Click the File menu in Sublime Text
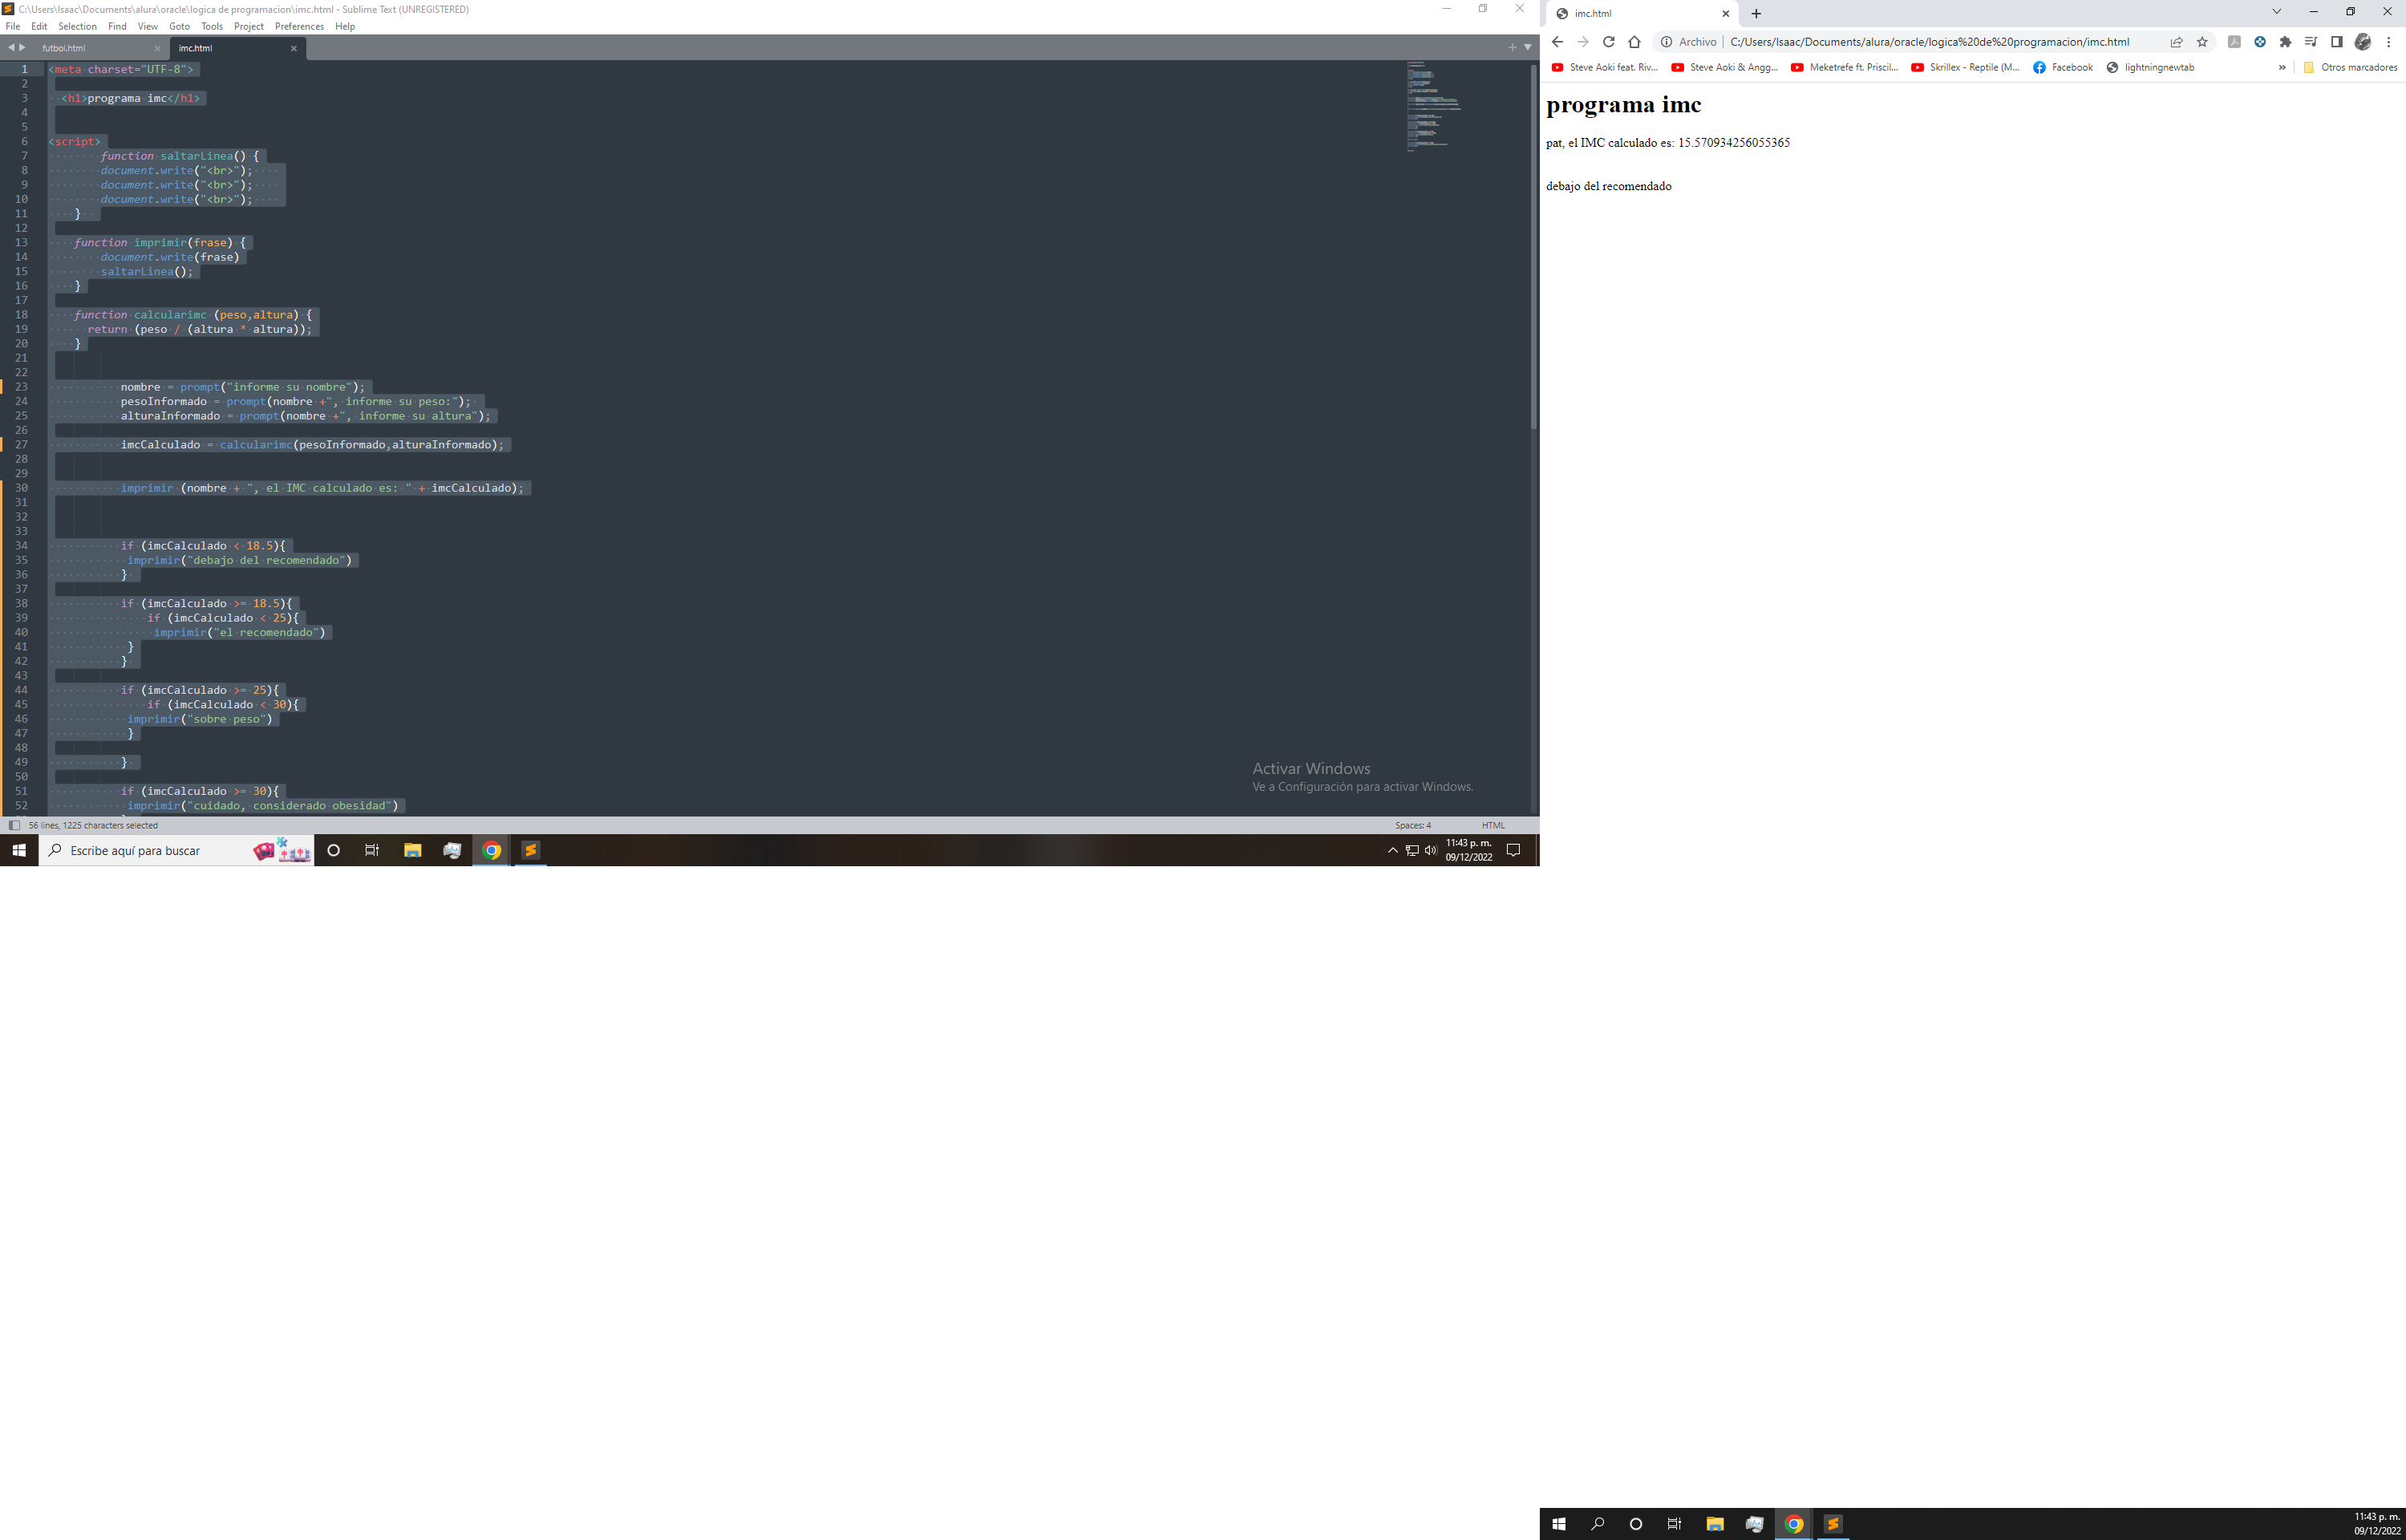The image size is (2406, 1540). pyautogui.click(x=14, y=25)
